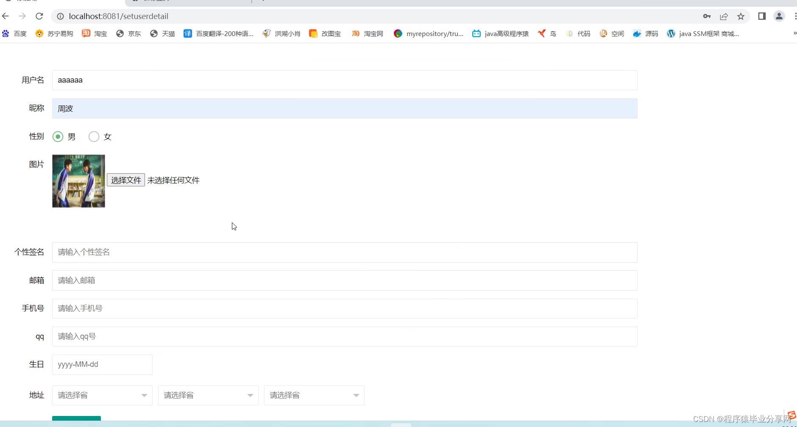Show more bookmarks chevron

[794, 33]
